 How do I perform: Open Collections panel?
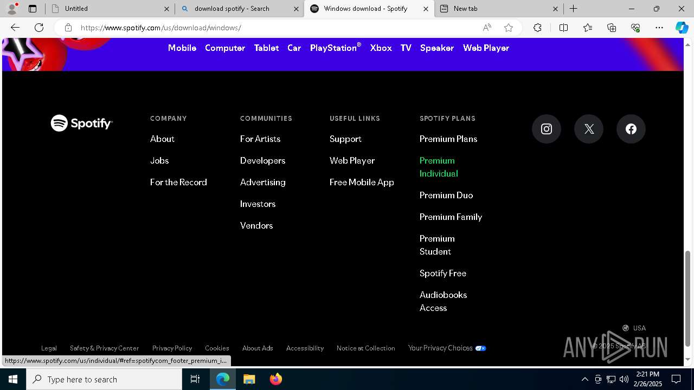[612, 28]
